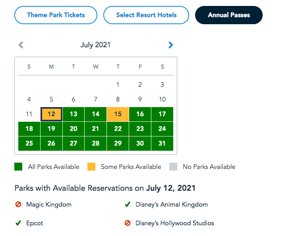Choose July 13 in the calendar
Screen dimensions: 300x236
(x=74, y=114)
